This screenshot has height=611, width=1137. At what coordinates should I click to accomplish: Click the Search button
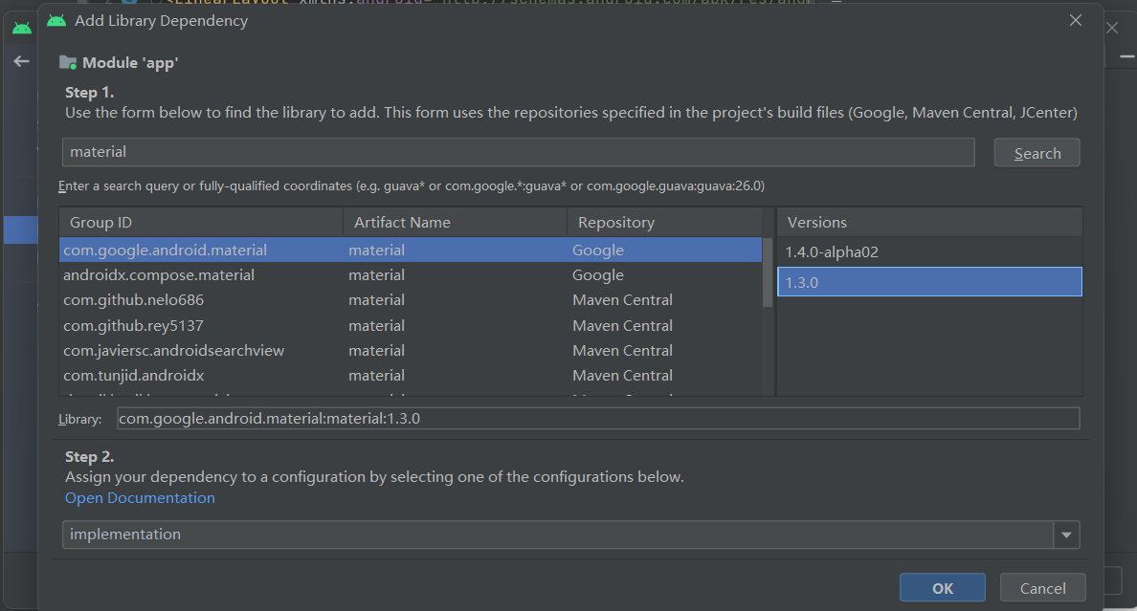pos(1037,153)
